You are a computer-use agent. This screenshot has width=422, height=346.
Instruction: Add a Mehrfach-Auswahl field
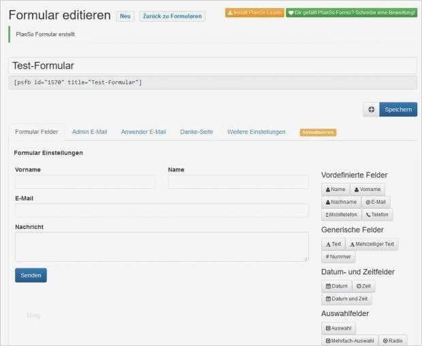coord(350,341)
